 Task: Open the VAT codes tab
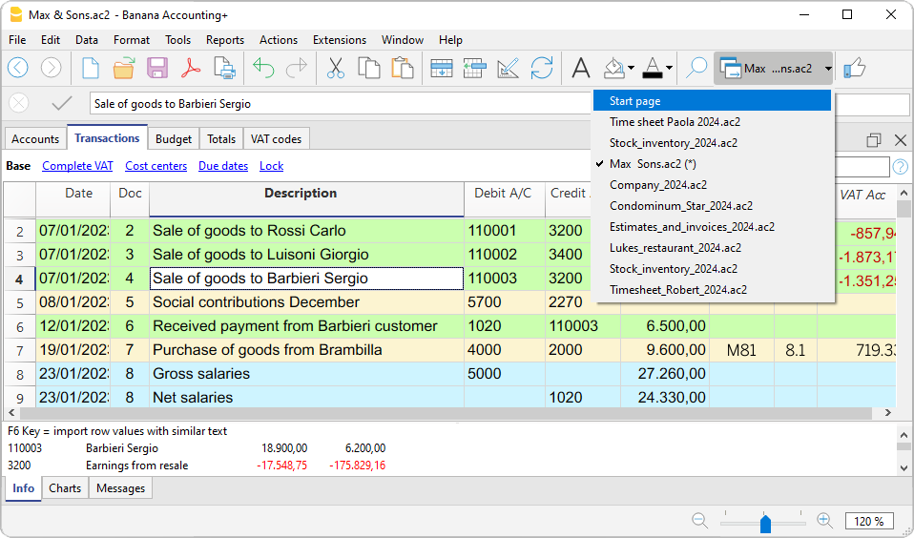276,138
